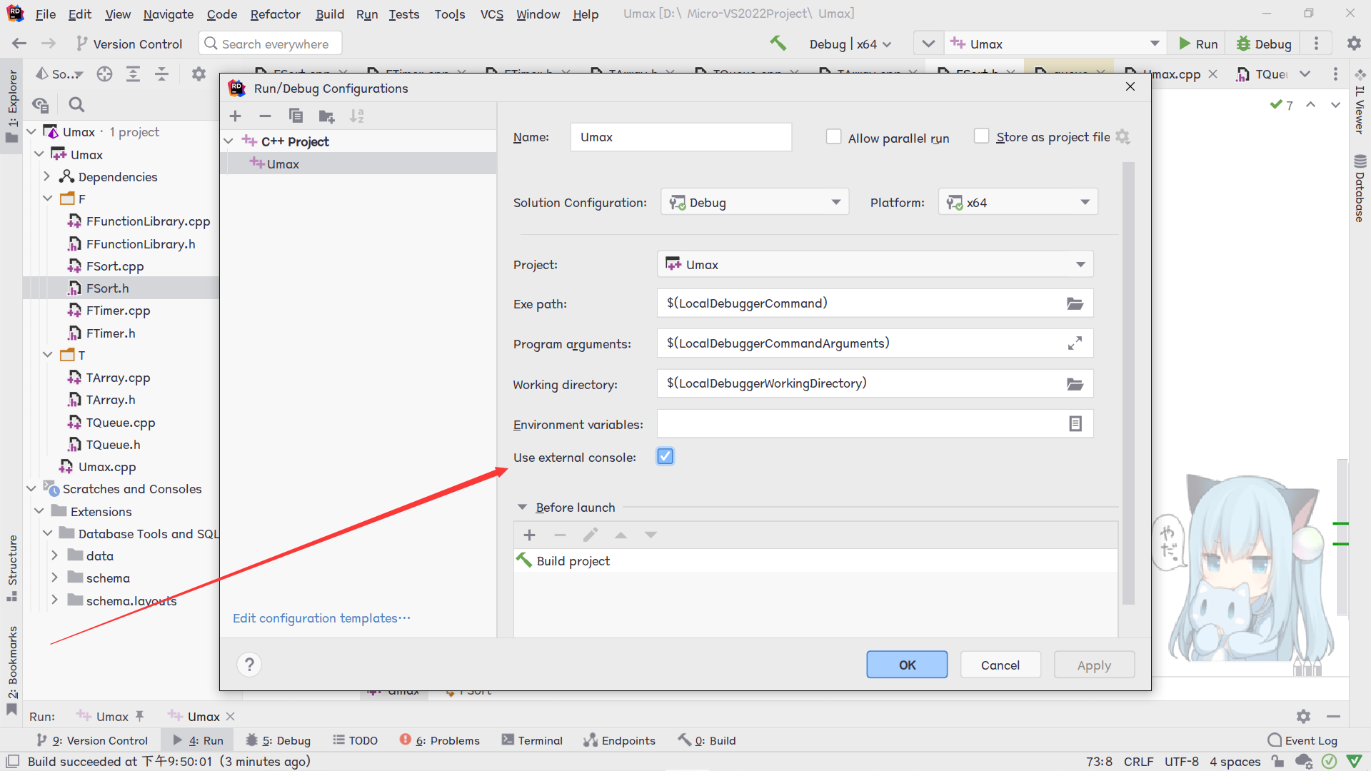The width and height of the screenshot is (1371, 771).
Task: Click the build hammer icon in toolbar
Action: tap(778, 44)
